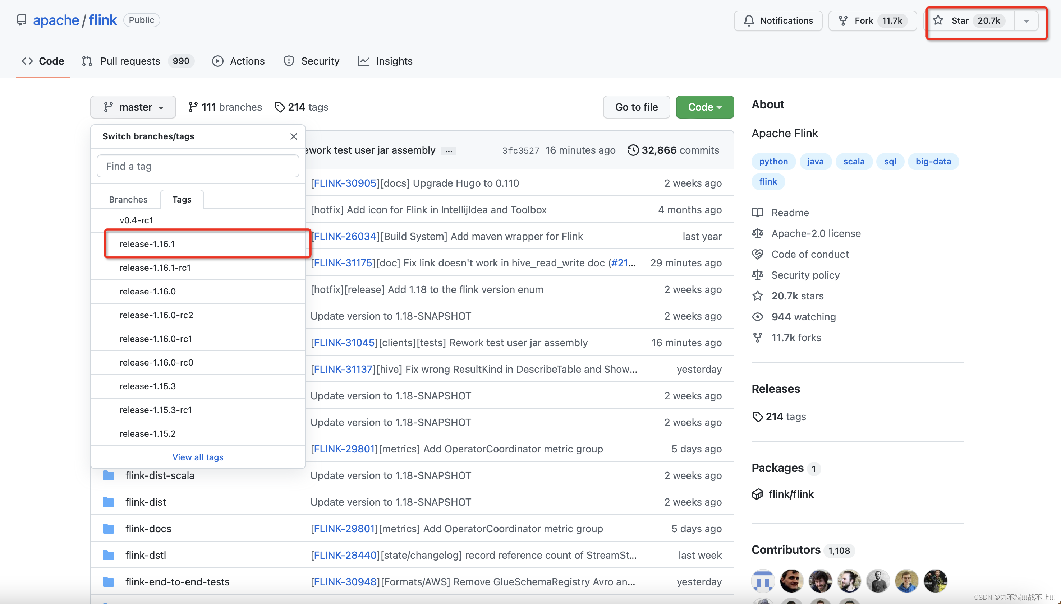Open the flink-dstl folder
Viewport: 1061px width, 604px height.
pyautogui.click(x=146, y=555)
